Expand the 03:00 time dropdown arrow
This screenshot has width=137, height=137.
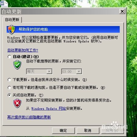[79, 72]
